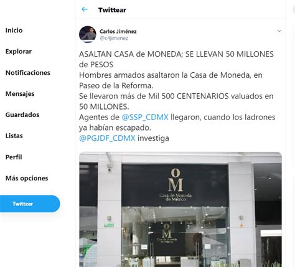Go to Perfil page

pyautogui.click(x=14, y=157)
